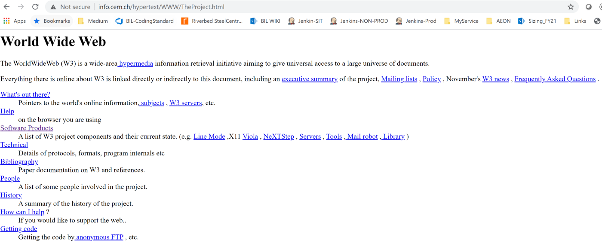Open the NeXTStep link
This screenshot has width=602, height=246.
[279, 137]
